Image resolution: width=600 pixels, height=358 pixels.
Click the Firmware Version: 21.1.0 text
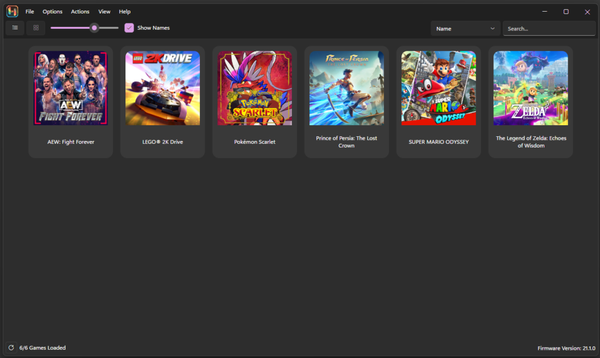(x=567, y=348)
